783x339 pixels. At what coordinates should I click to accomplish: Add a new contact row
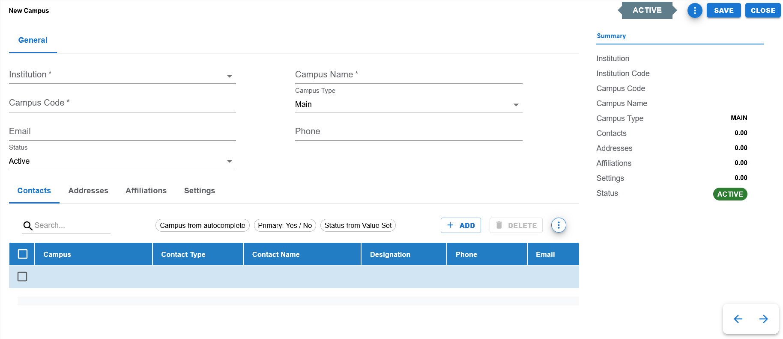point(461,225)
